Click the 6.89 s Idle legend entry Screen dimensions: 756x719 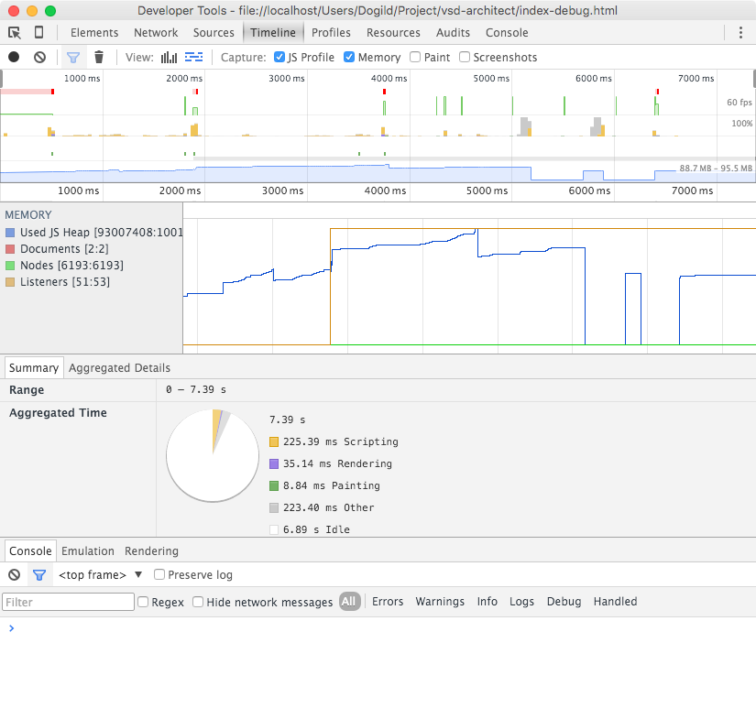tap(310, 529)
